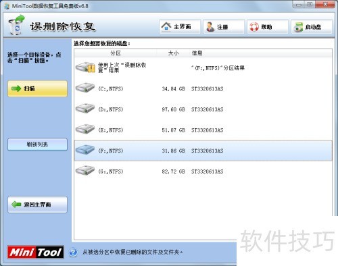Click the disc icon on 启动盘
This screenshot has height=266, width=338.
point(298,27)
